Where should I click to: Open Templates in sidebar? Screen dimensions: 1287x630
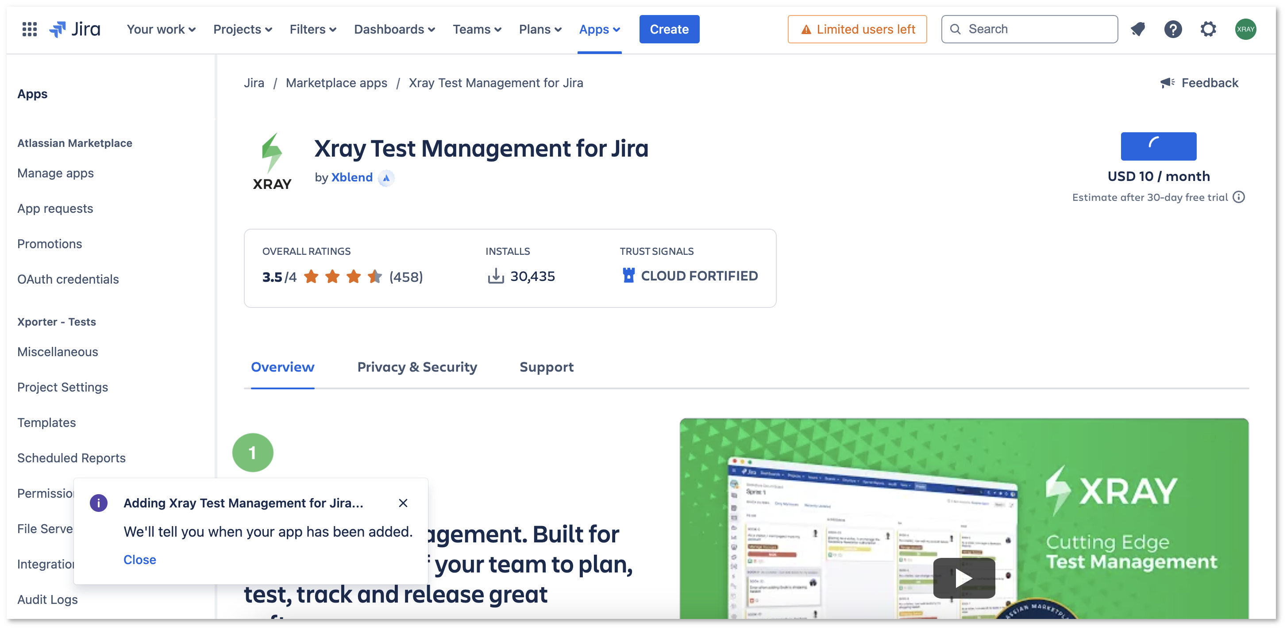pyautogui.click(x=46, y=422)
